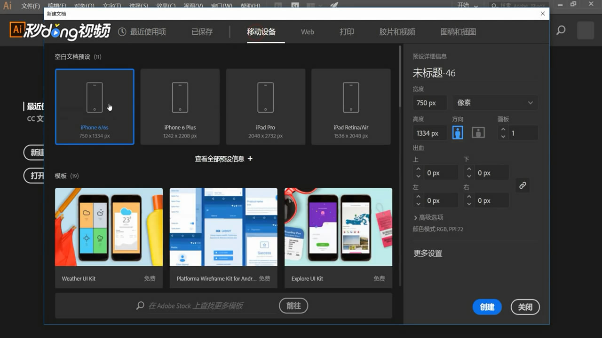Click the presets list scrollbar
The width and height of the screenshot is (602, 338).
(x=400, y=76)
